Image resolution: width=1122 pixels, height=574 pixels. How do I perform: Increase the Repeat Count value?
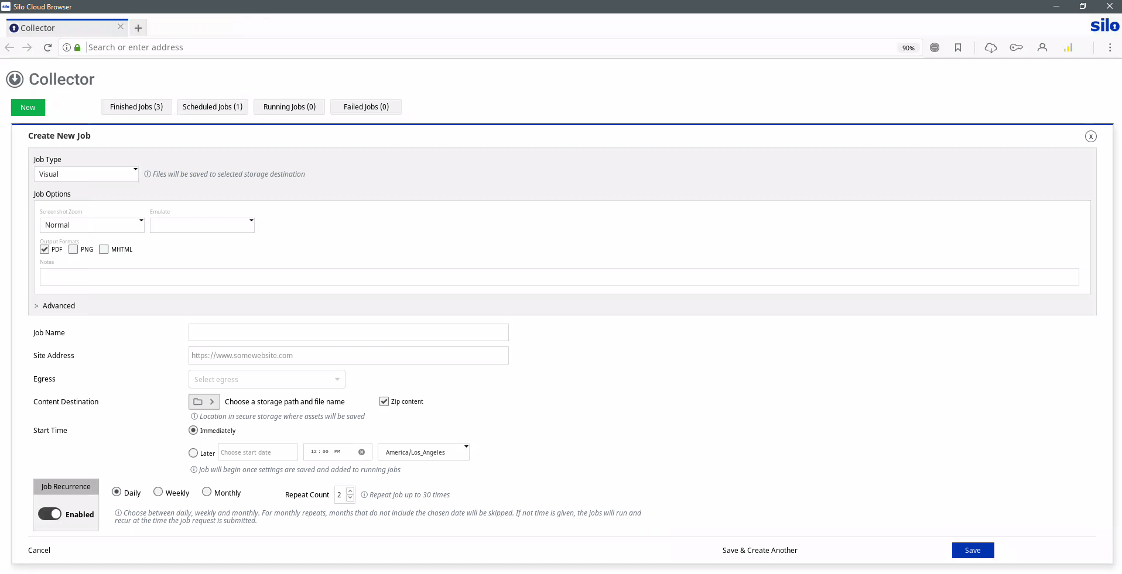[x=350, y=491]
